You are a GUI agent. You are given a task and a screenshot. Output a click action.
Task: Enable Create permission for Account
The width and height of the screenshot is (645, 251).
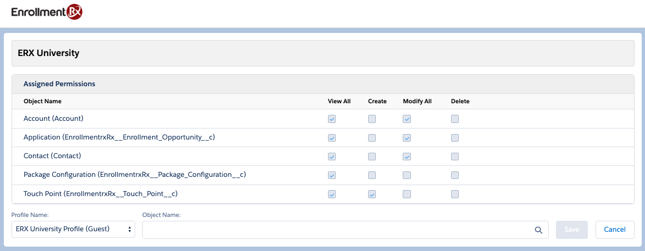[372, 119]
